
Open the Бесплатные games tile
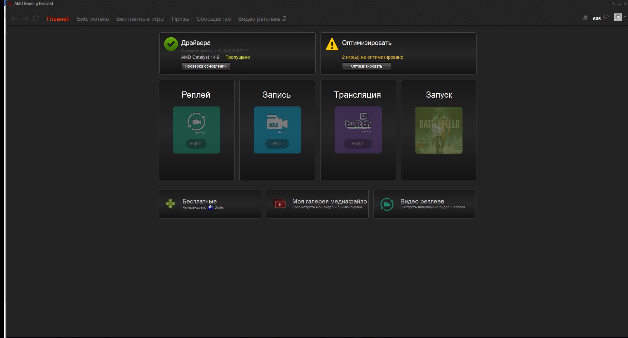pyautogui.click(x=210, y=204)
